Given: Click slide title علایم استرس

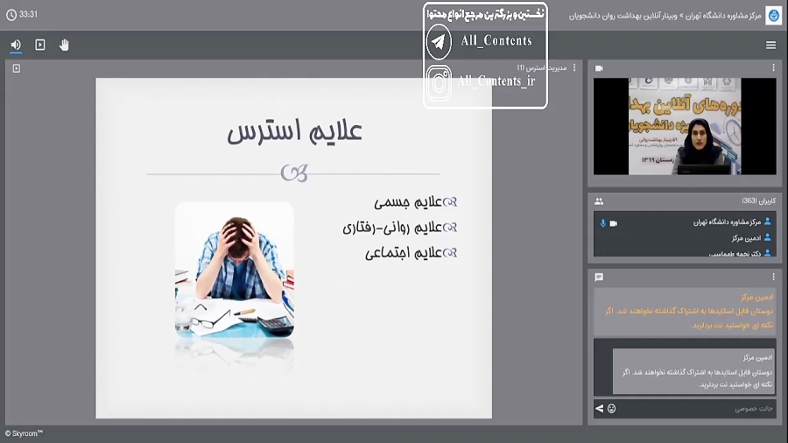Looking at the screenshot, I should (x=294, y=131).
